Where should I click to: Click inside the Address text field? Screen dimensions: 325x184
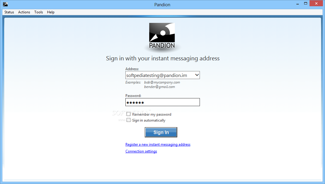160,75
